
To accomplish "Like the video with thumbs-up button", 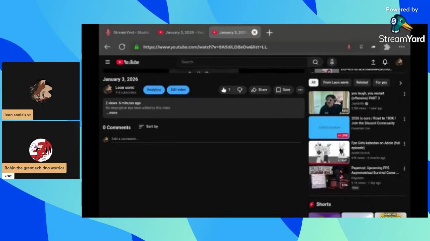I will coord(226,90).
